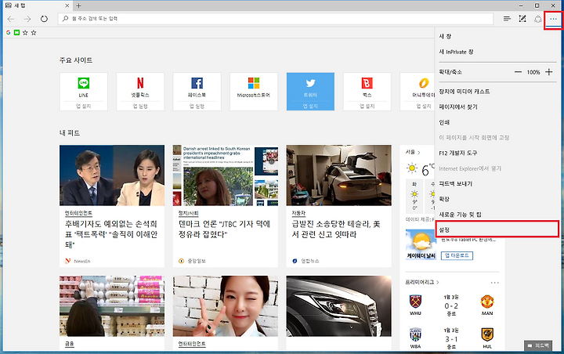This screenshot has width=564, height=354.
Task: Open the Make a Web Note tool
Action: 522,19
